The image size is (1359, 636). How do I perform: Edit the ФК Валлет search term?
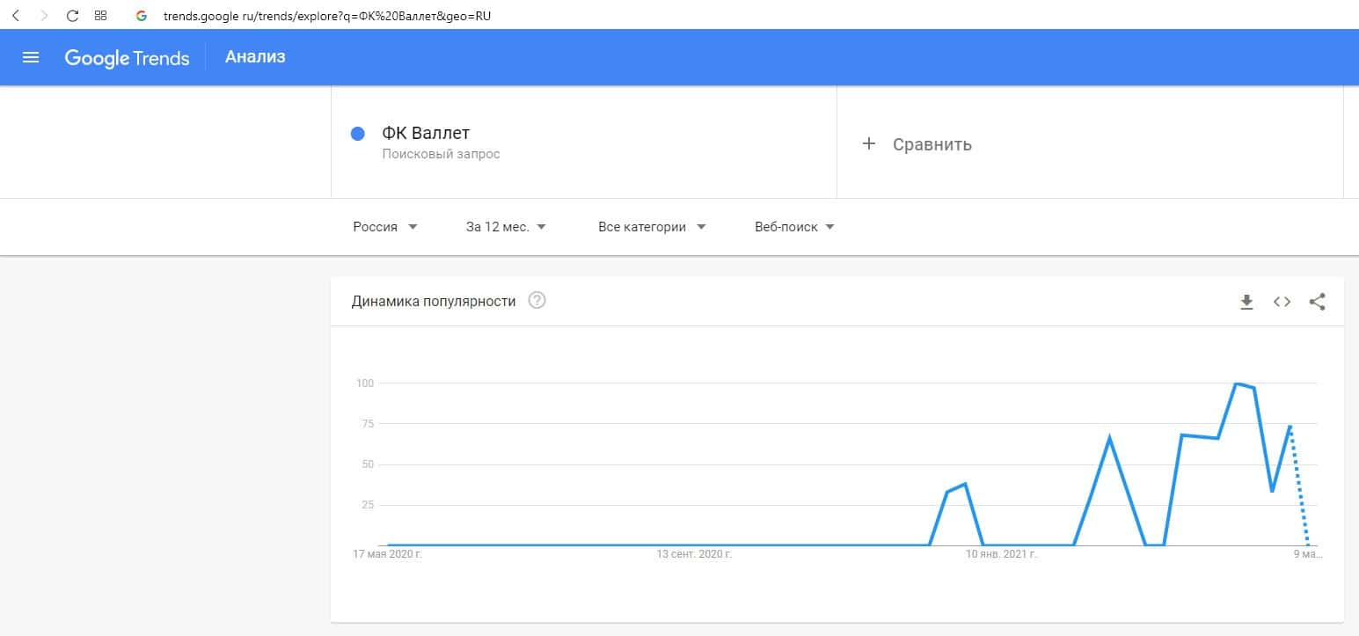click(x=426, y=134)
